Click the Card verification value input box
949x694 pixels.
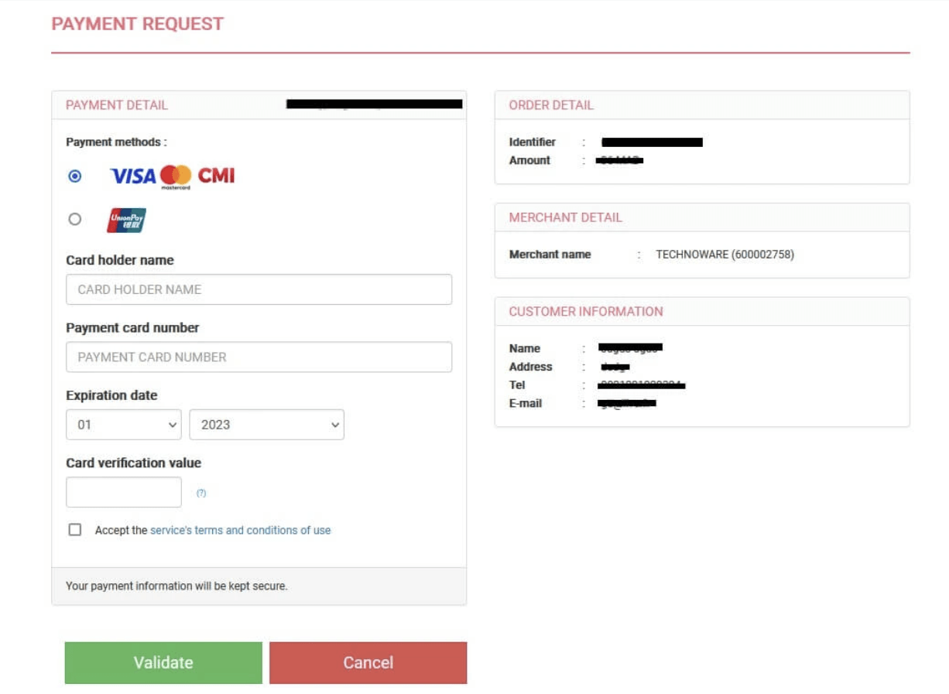[x=124, y=492]
